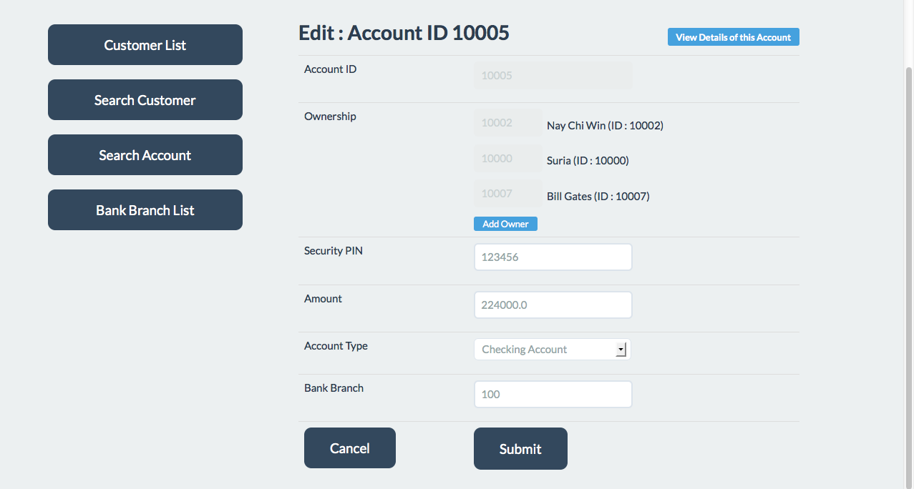Click the Account ID field showing 10005
Image resolution: width=914 pixels, height=489 pixels.
552,75
